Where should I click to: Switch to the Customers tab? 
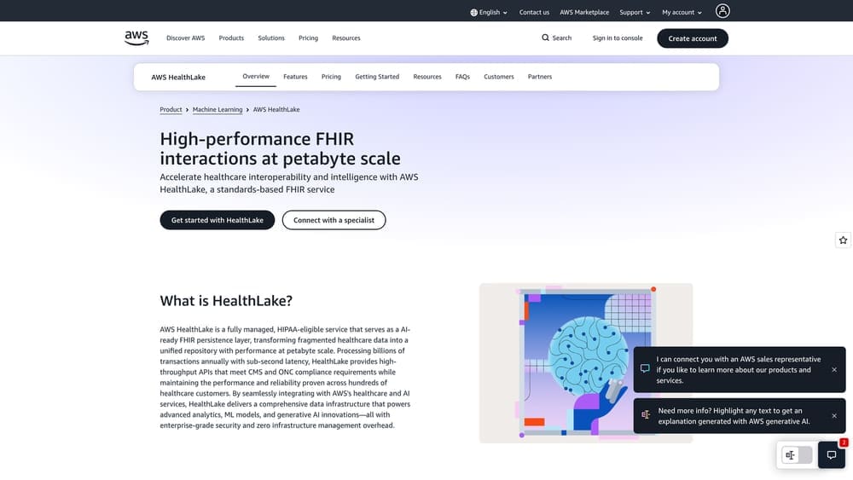coord(499,77)
